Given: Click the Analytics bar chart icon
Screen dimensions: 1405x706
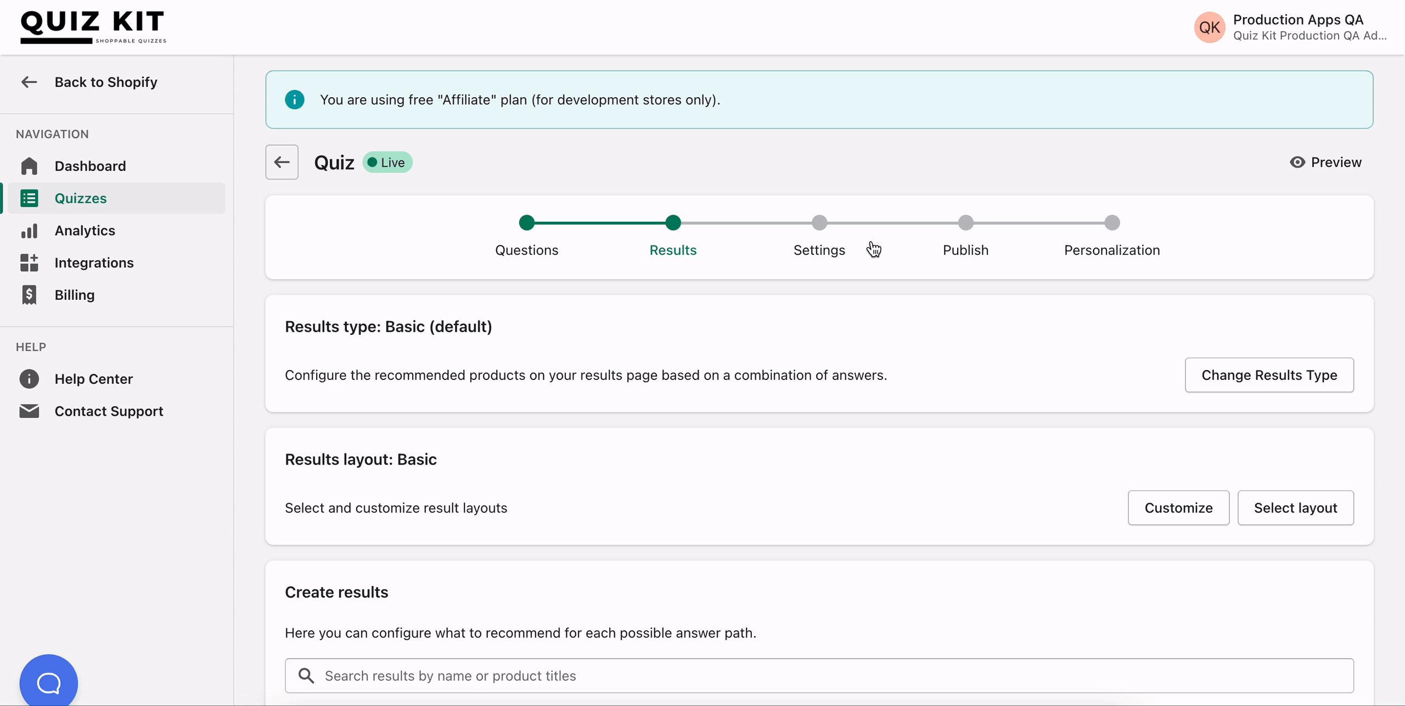Looking at the screenshot, I should 29,231.
